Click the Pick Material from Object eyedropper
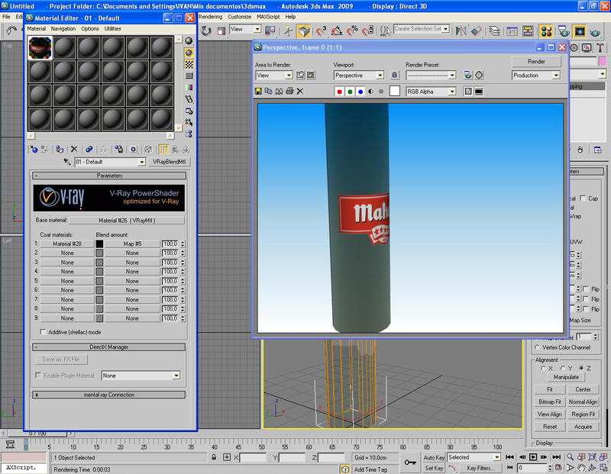This screenshot has height=474, width=611. pyautogui.click(x=67, y=162)
